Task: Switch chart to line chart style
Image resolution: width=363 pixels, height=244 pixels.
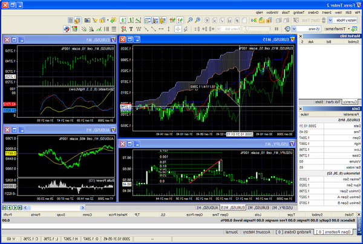Action: coord(138,20)
